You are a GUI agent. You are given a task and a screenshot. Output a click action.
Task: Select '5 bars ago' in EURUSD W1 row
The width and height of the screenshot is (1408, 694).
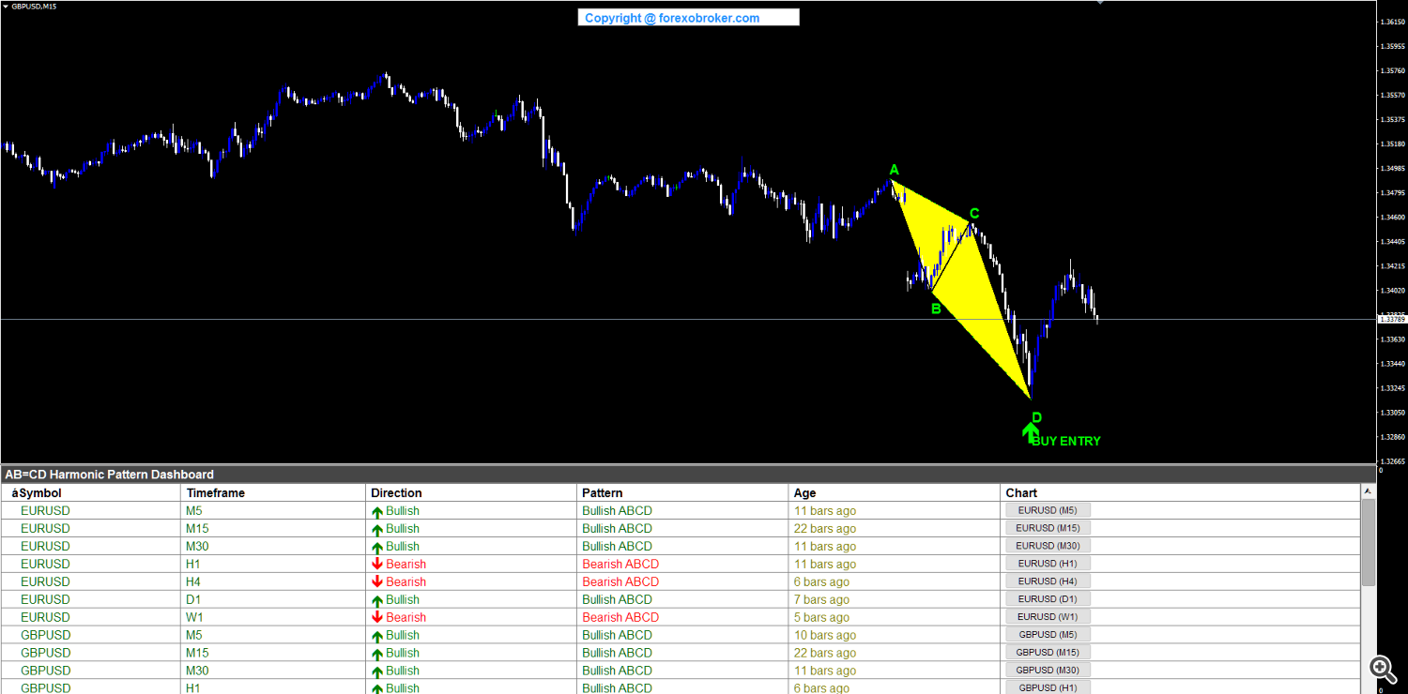click(x=821, y=618)
